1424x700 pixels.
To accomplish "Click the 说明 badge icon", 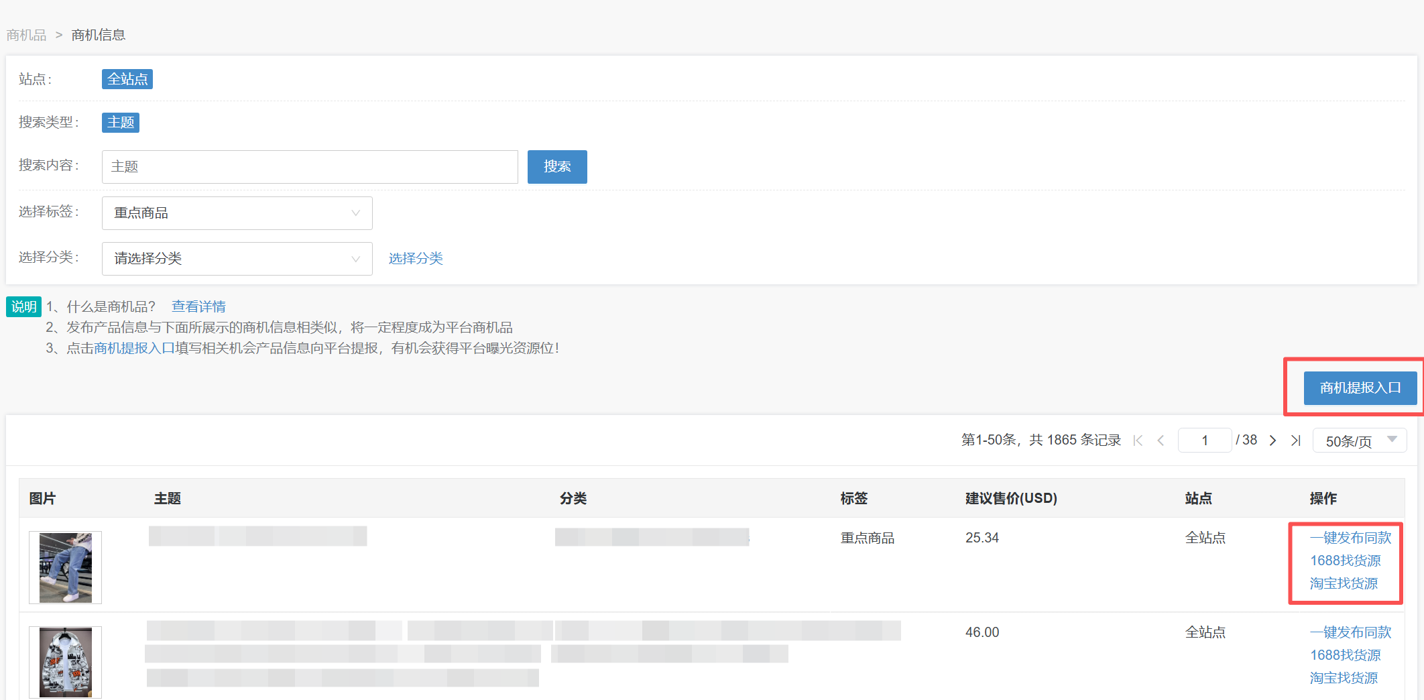I will click(23, 306).
